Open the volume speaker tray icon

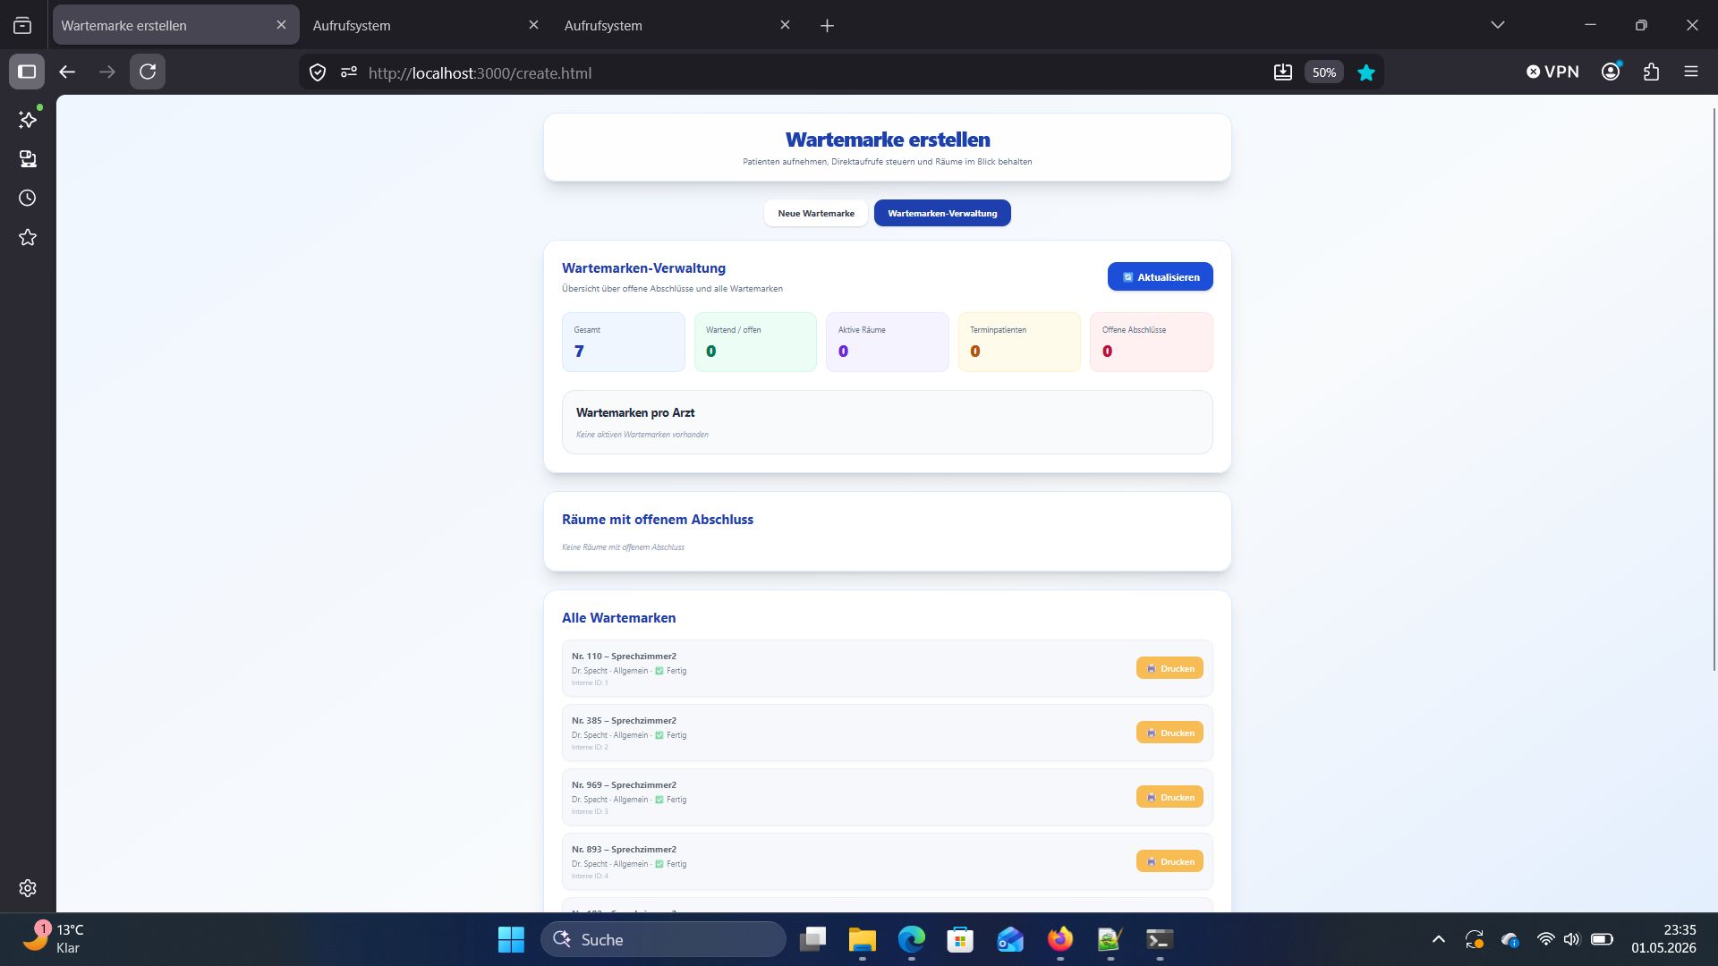pyautogui.click(x=1572, y=939)
